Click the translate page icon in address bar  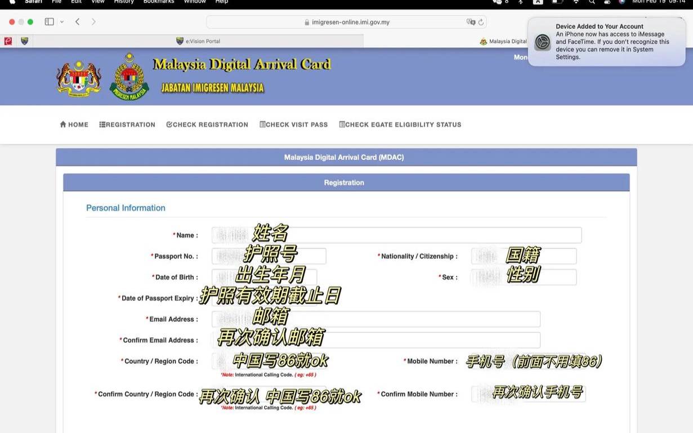coord(470,23)
